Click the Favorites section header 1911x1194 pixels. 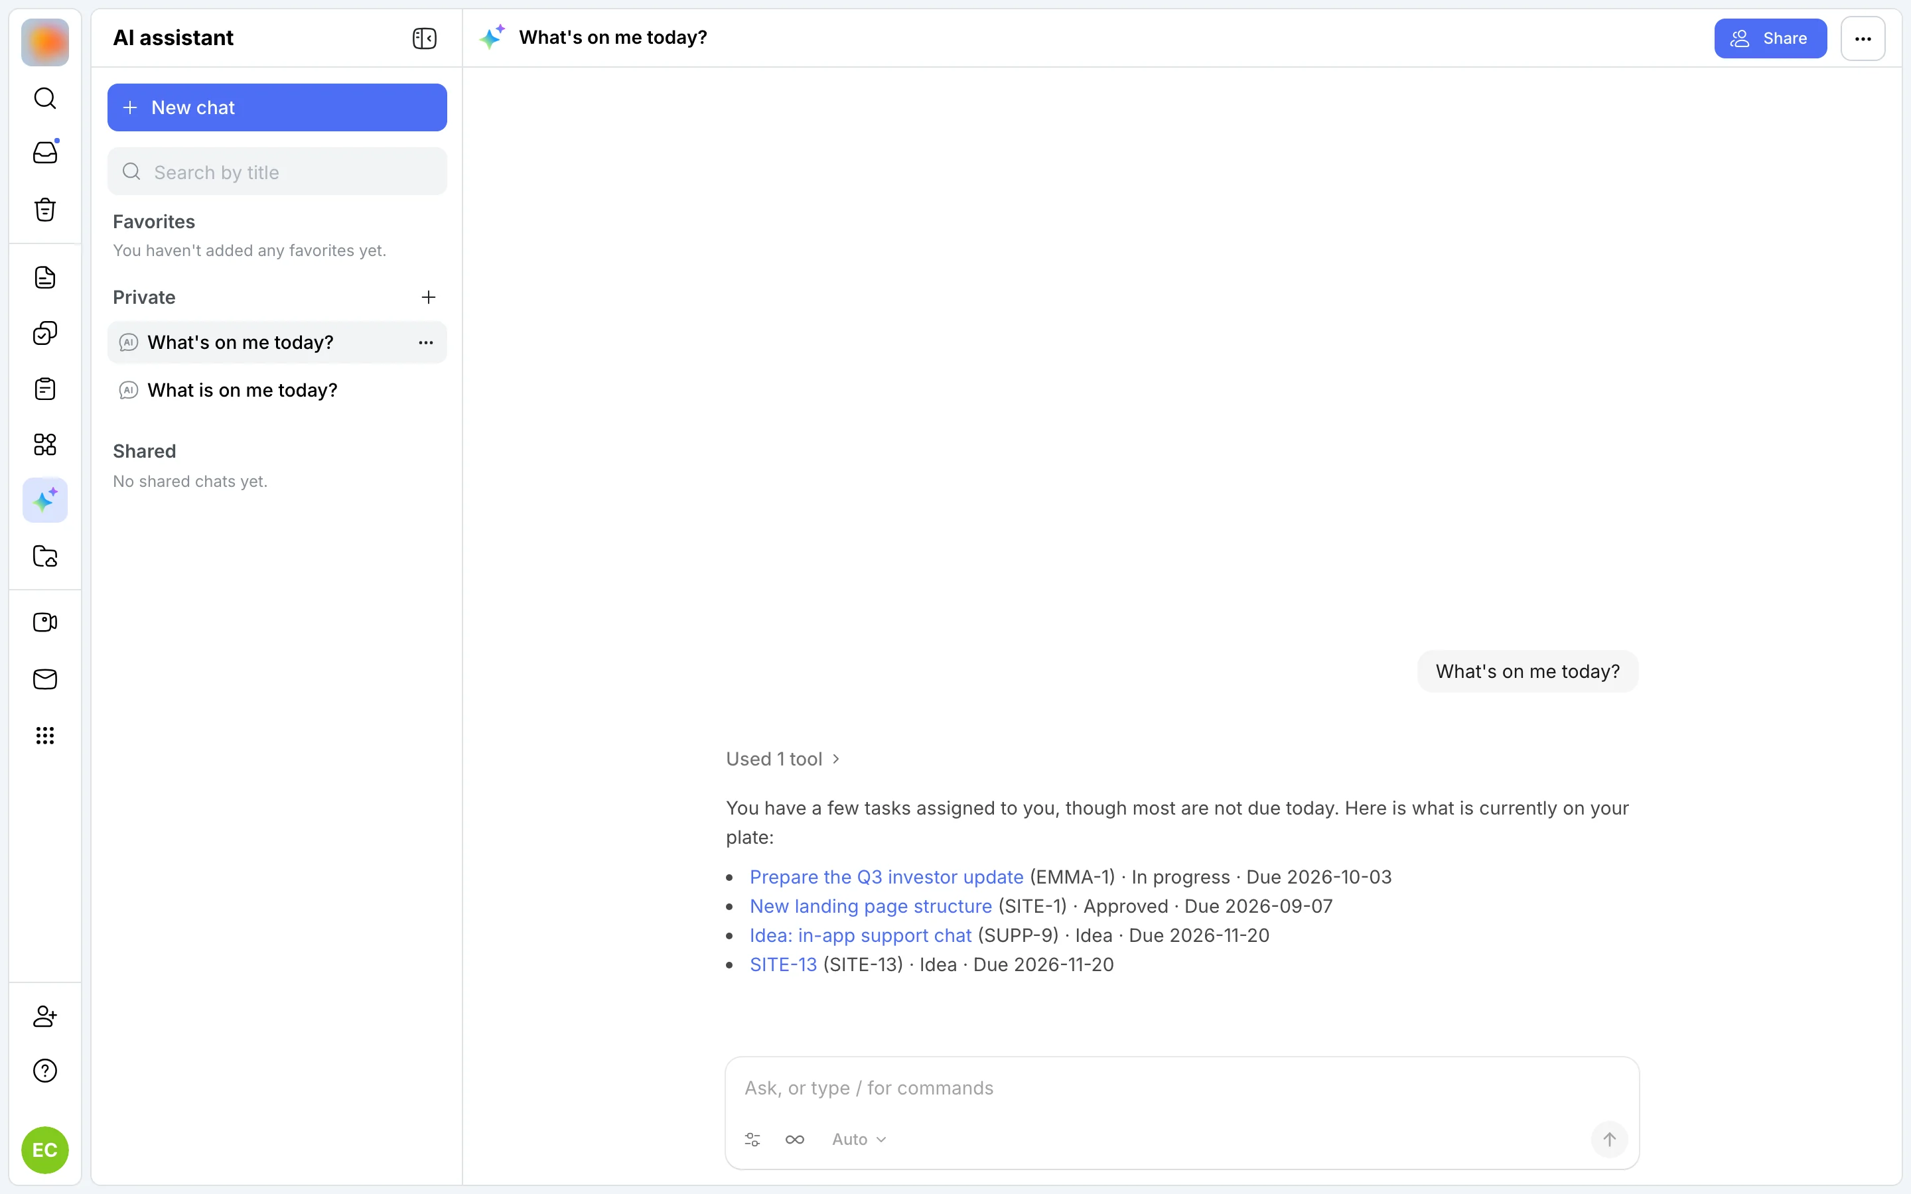(x=154, y=222)
